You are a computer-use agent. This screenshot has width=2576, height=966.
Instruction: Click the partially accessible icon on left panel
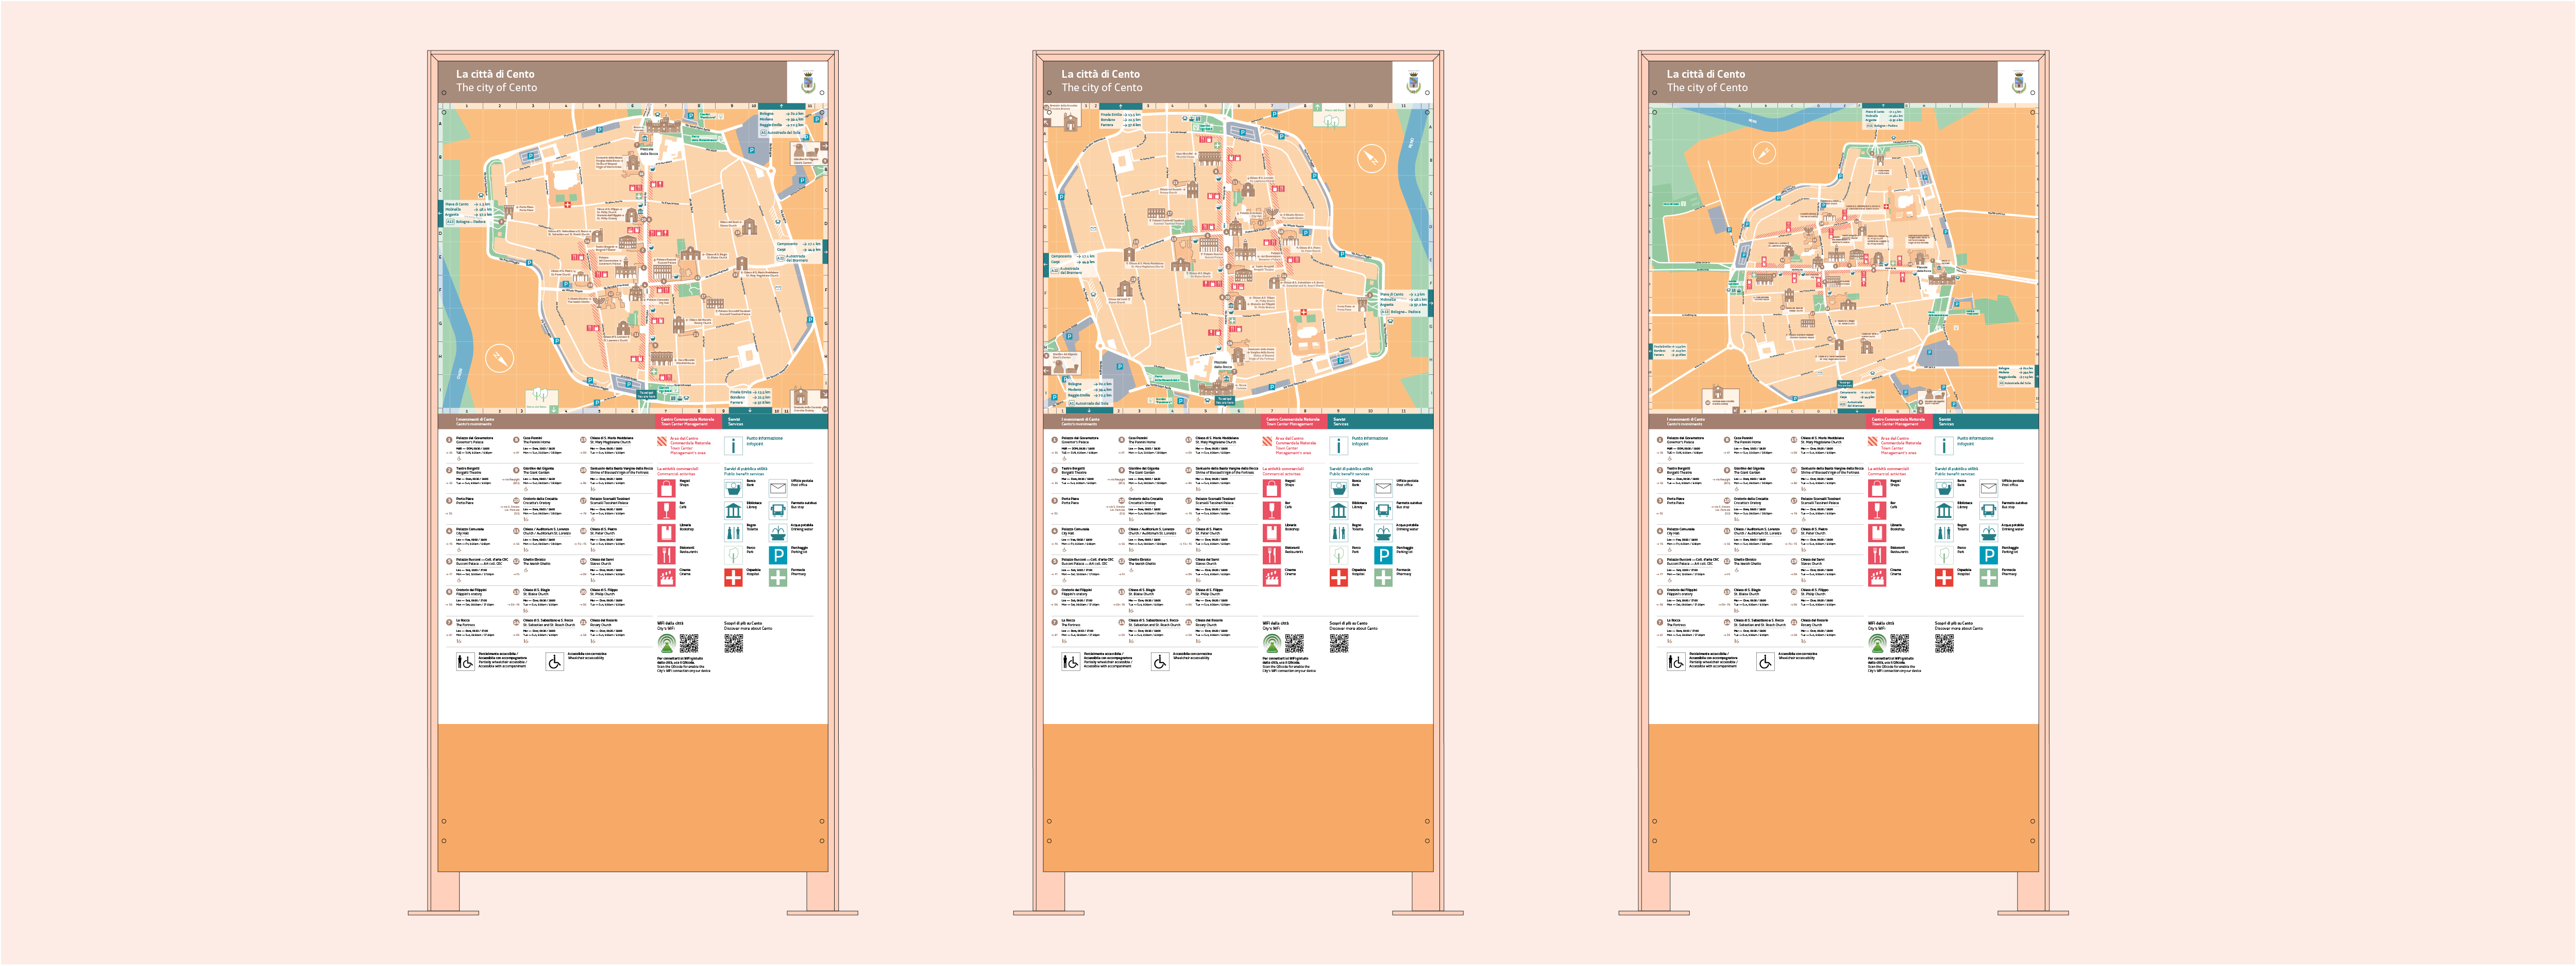pos(465,661)
